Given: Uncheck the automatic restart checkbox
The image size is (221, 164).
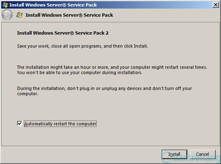Looking at the screenshot, I should tap(19, 123).
